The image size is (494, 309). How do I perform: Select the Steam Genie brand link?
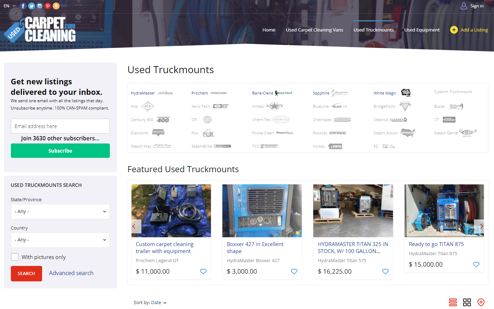click(x=446, y=133)
